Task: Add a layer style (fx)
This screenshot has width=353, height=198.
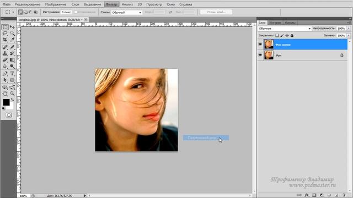Action: tap(307, 195)
